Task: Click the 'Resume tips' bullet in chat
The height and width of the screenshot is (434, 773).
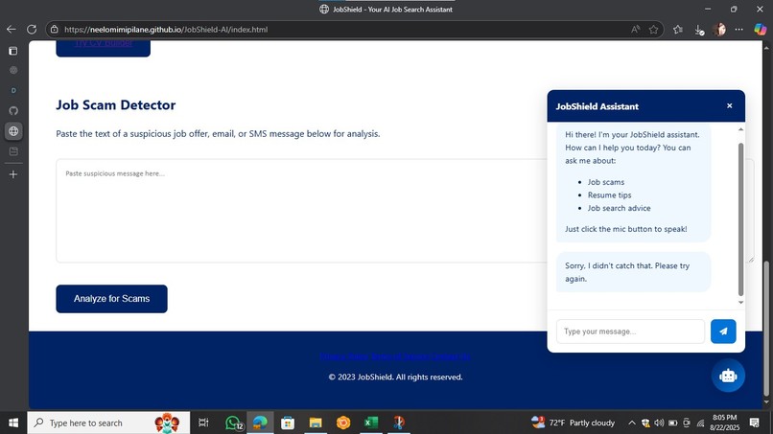Action: click(609, 195)
